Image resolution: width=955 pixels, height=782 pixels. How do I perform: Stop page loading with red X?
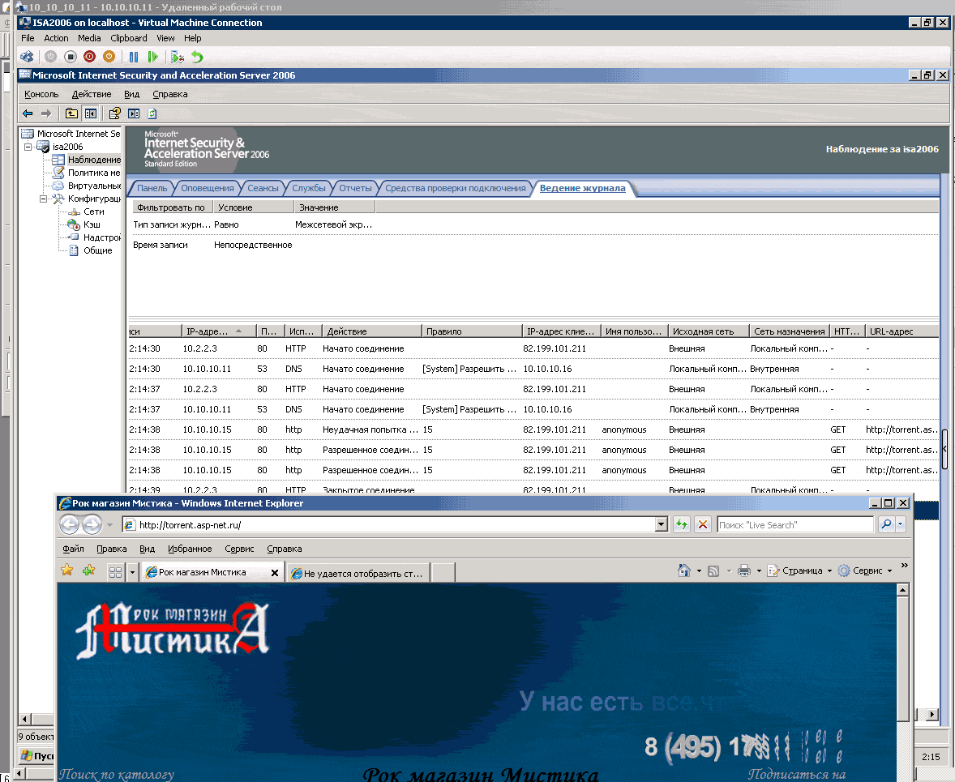(703, 524)
